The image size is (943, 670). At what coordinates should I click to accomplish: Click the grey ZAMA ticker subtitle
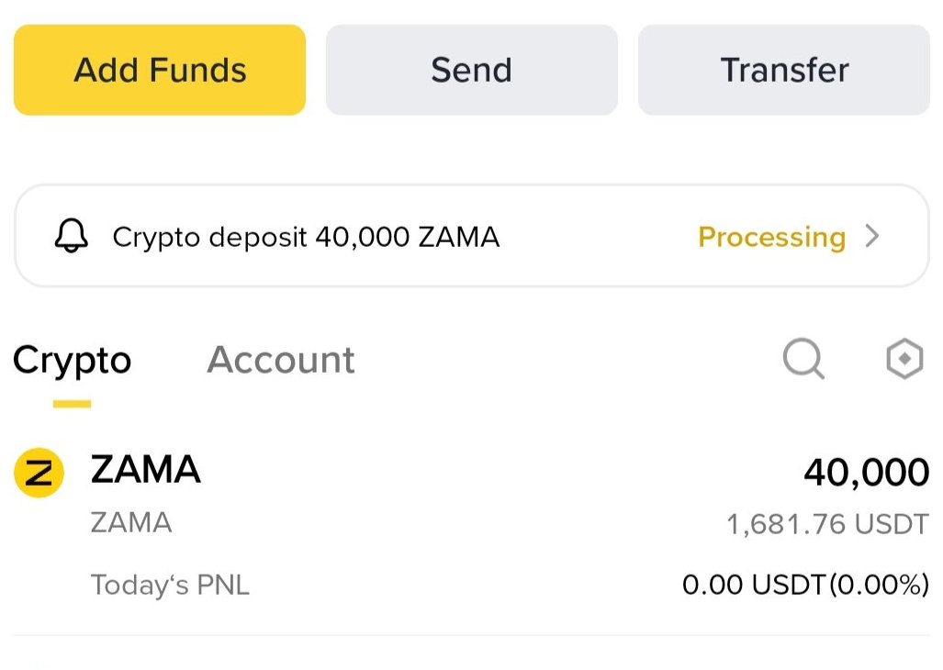point(131,523)
